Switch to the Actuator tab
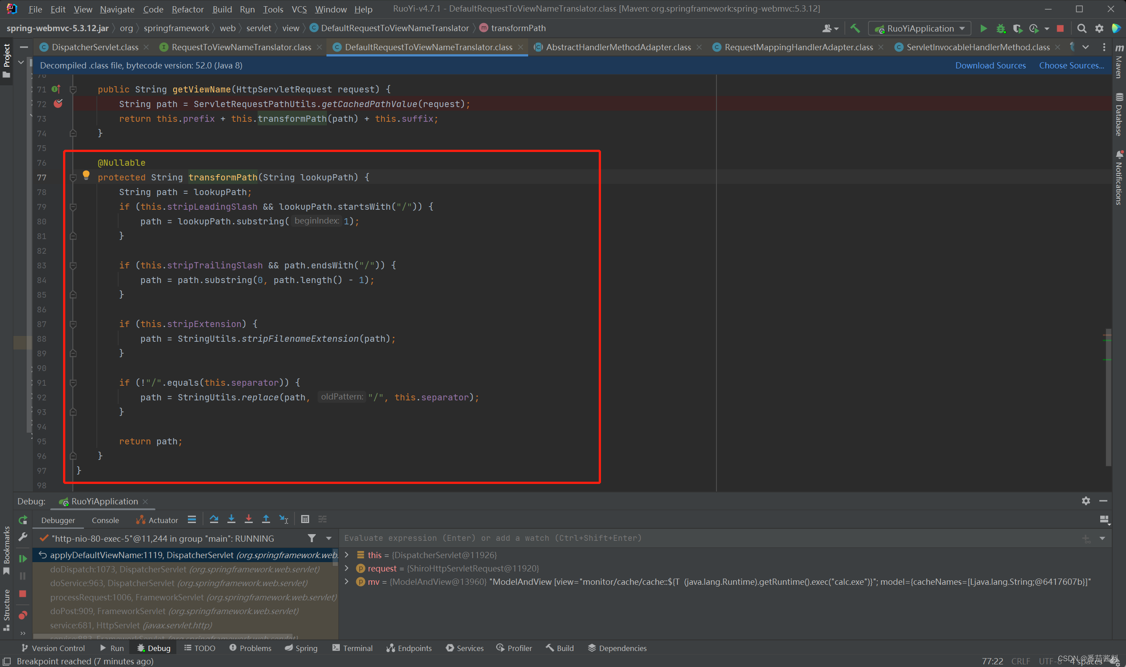 point(157,520)
